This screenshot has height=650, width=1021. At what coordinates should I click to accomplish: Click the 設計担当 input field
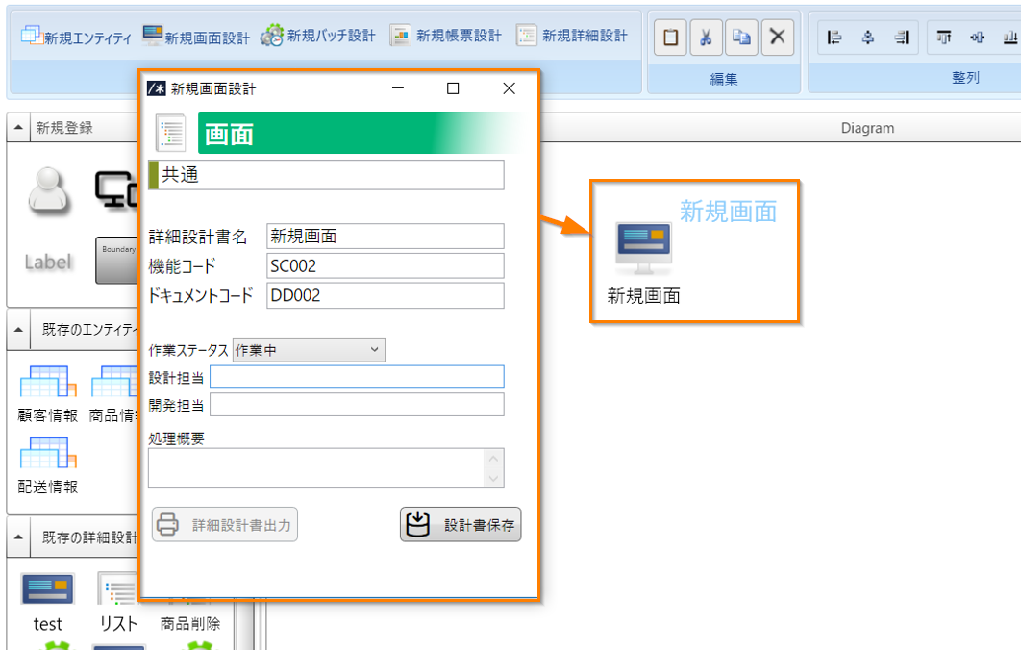pos(357,377)
